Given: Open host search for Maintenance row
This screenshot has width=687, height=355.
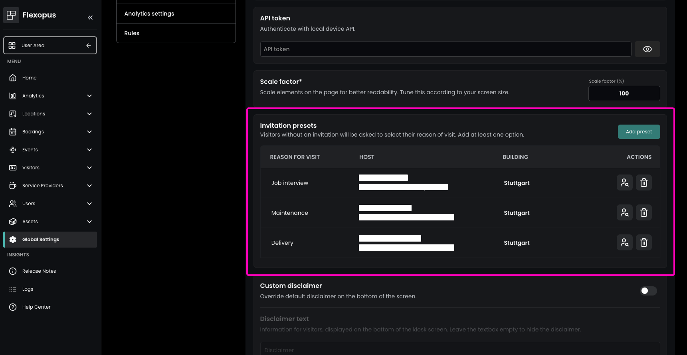Looking at the screenshot, I should (x=624, y=212).
